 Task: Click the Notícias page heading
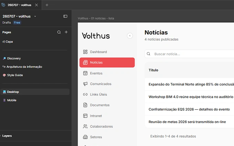point(156,33)
